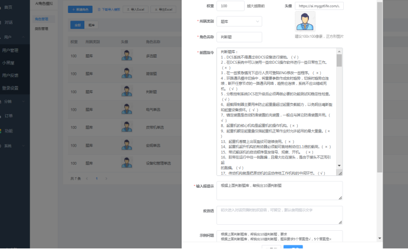
Task: Open 用户反馈 submenu item
Action: 11,75
